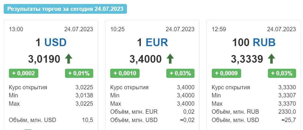Click the RUB volume value 2330,0
Screen dimensions: 303x130
click(x=287, y=112)
